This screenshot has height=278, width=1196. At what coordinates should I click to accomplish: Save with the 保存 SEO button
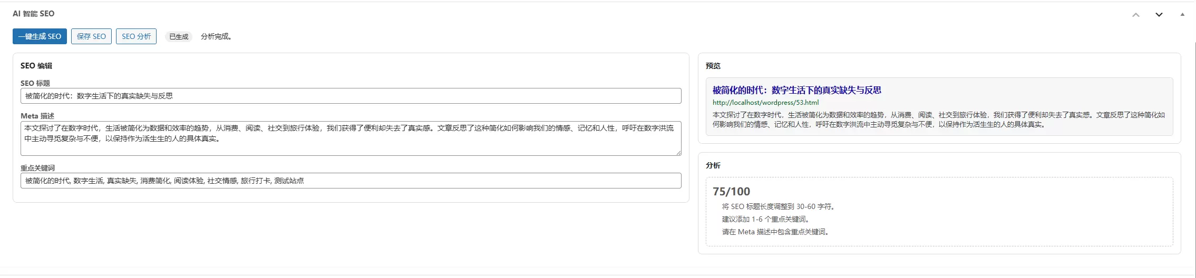(91, 36)
